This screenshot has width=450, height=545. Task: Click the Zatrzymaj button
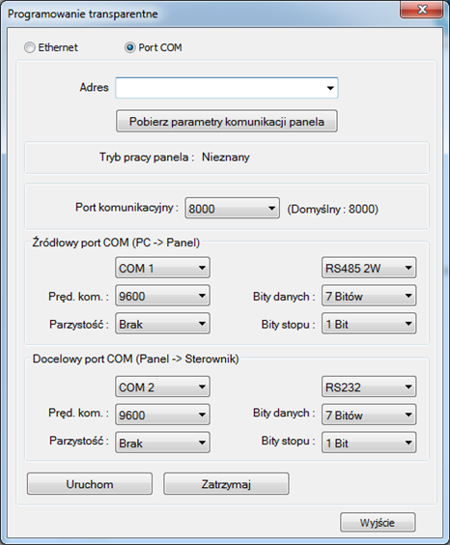[x=226, y=483]
